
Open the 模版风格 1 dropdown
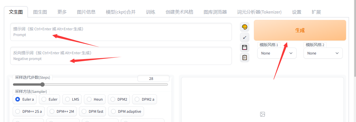pyautogui.click(x=277, y=53)
